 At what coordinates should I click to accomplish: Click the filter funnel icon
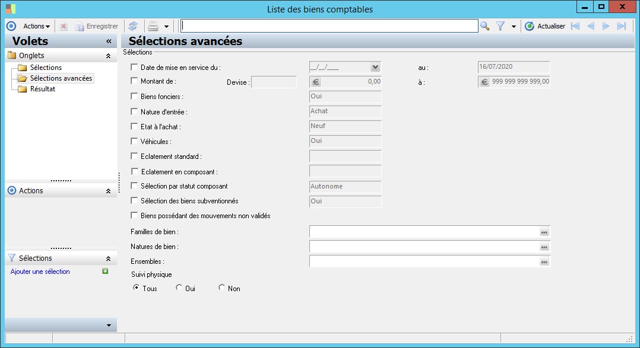click(500, 26)
